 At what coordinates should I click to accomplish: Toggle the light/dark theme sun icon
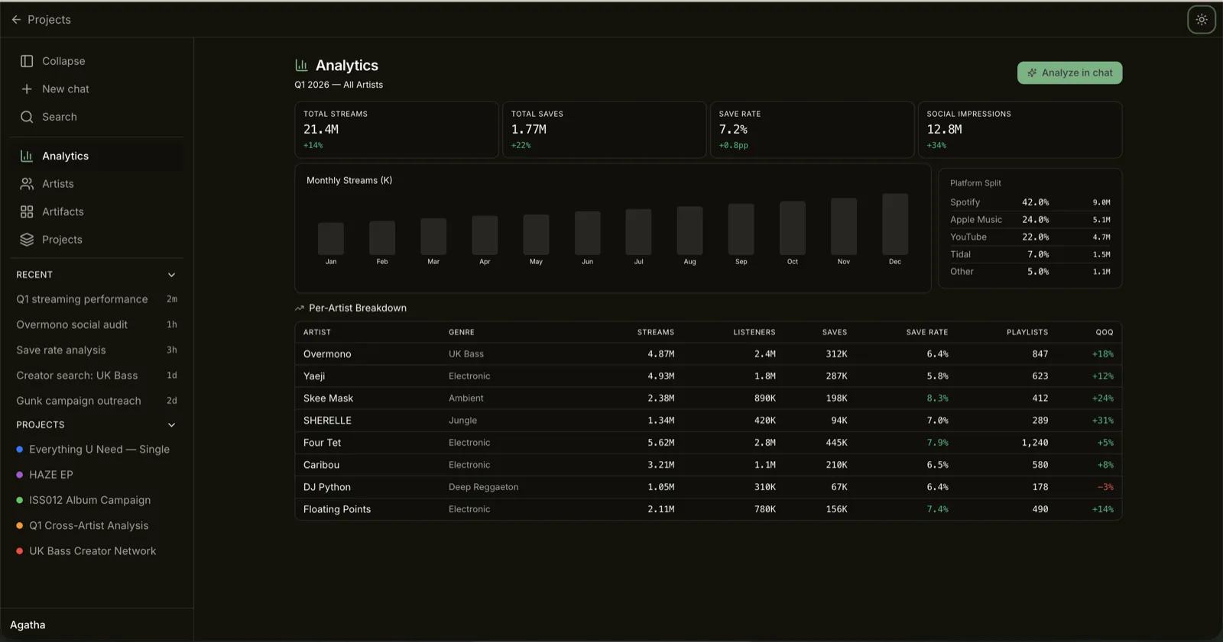(1202, 20)
